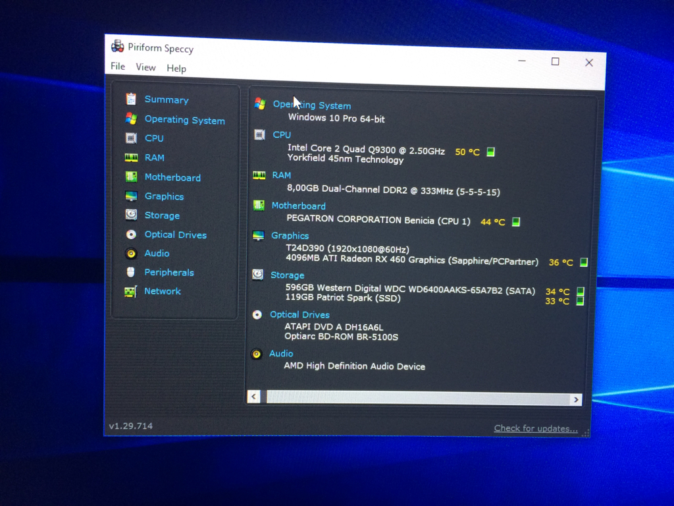Click the green status indicator beside CPU 50 °C
The image size is (674, 506).
tap(490, 152)
